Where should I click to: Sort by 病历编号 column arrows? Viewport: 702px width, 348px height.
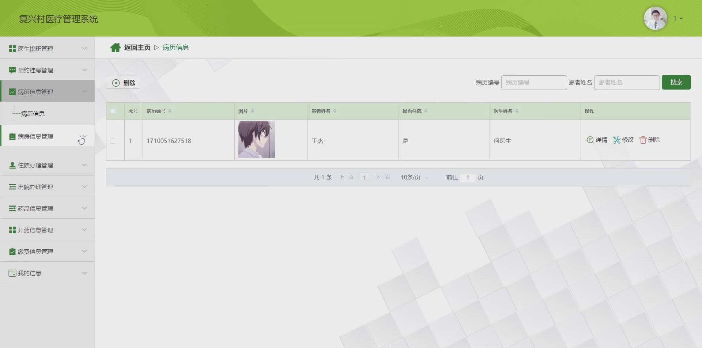click(x=170, y=111)
